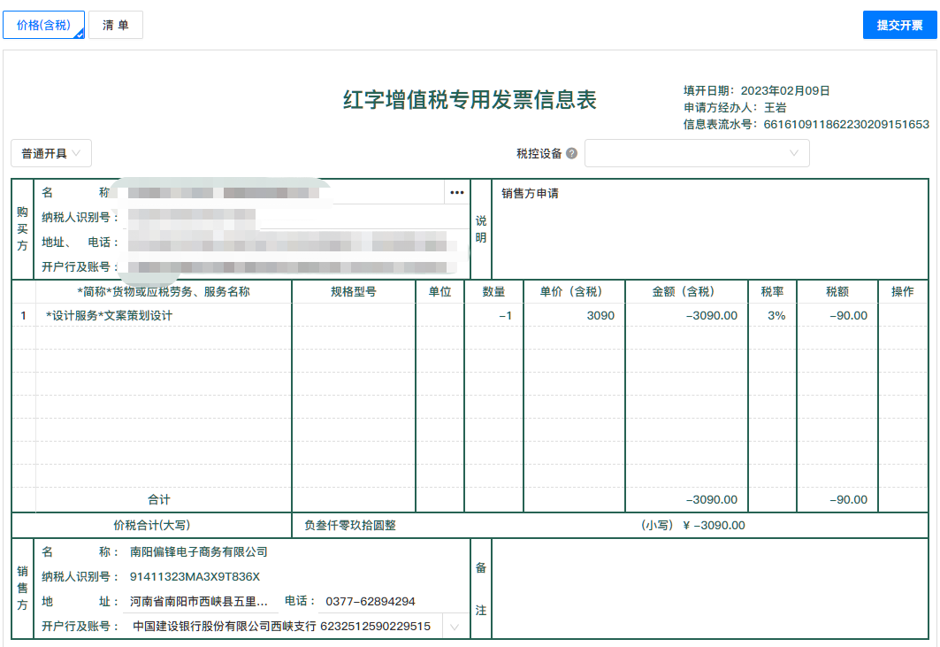Click the 操作 column header
Screen dimensions: 940x647
(902, 292)
